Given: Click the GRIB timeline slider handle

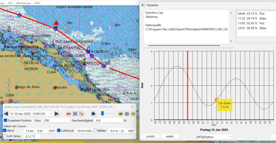Looking at the screenshot, I should click(x=102, y=113).
